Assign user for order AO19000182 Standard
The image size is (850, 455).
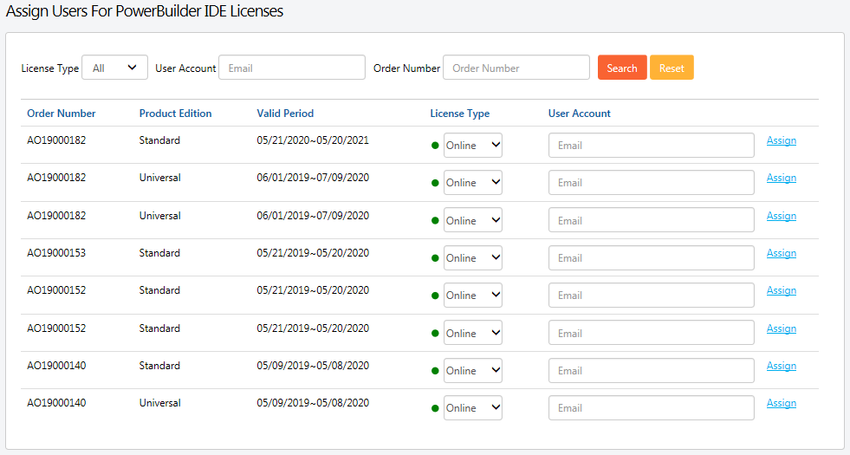[781, 140]
